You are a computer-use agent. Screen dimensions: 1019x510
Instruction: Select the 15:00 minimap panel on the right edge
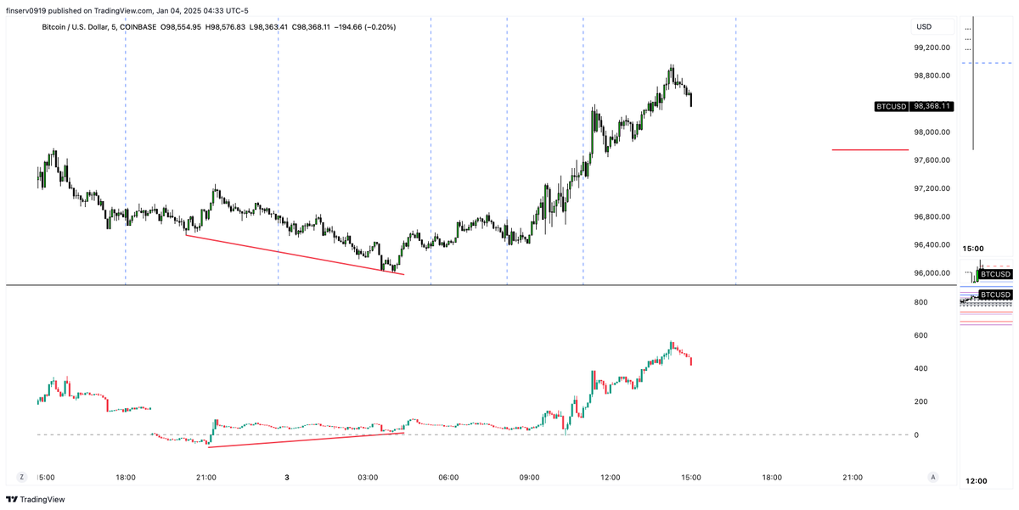click(973, 248)
